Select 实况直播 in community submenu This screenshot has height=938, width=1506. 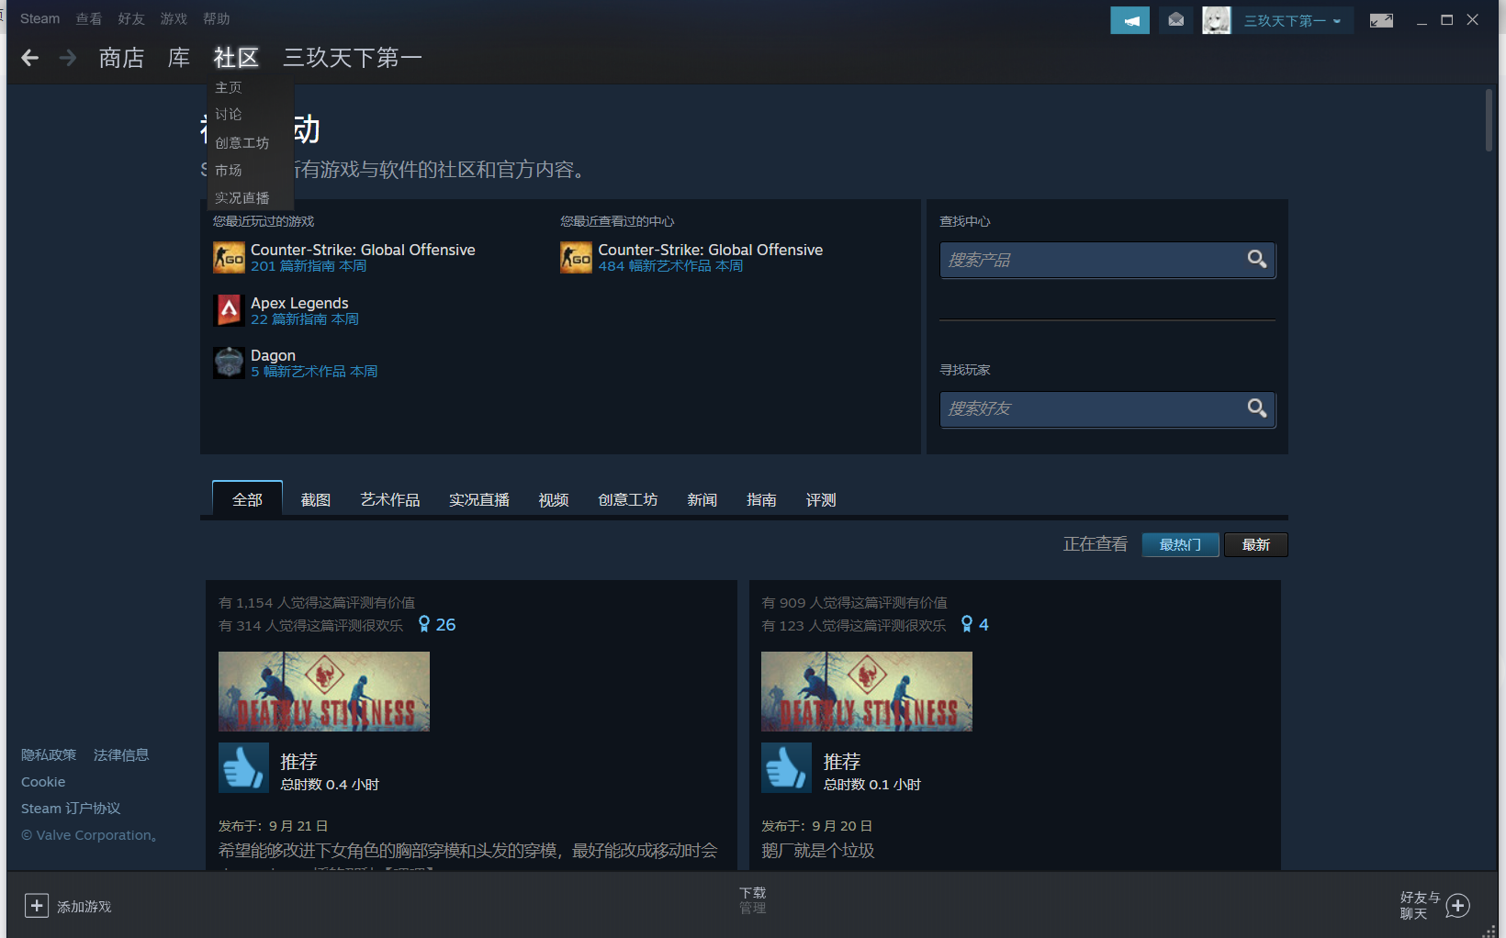(x=242, y=197)
